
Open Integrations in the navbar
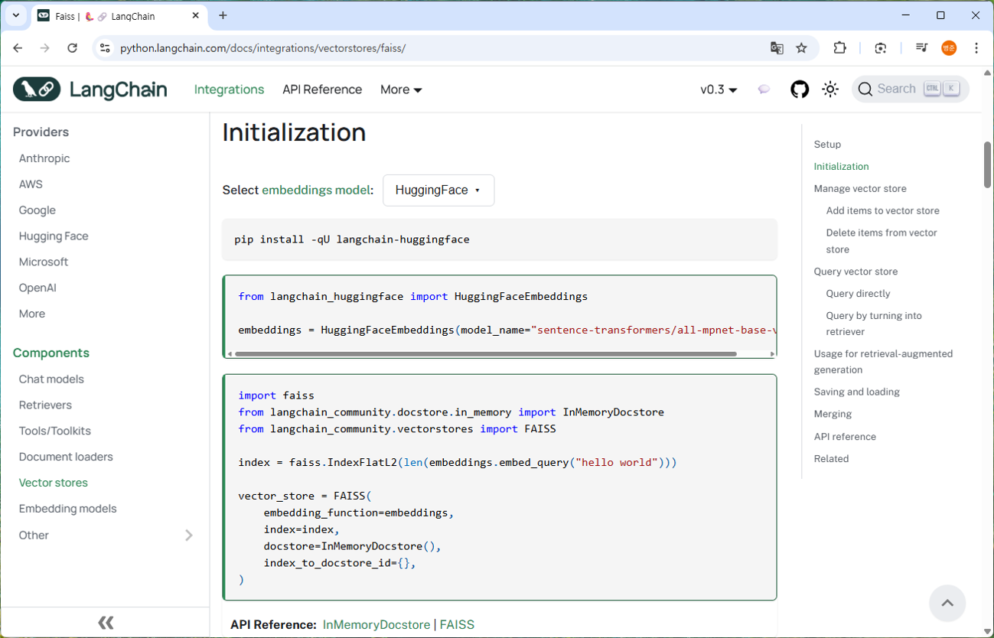(229, 90)
